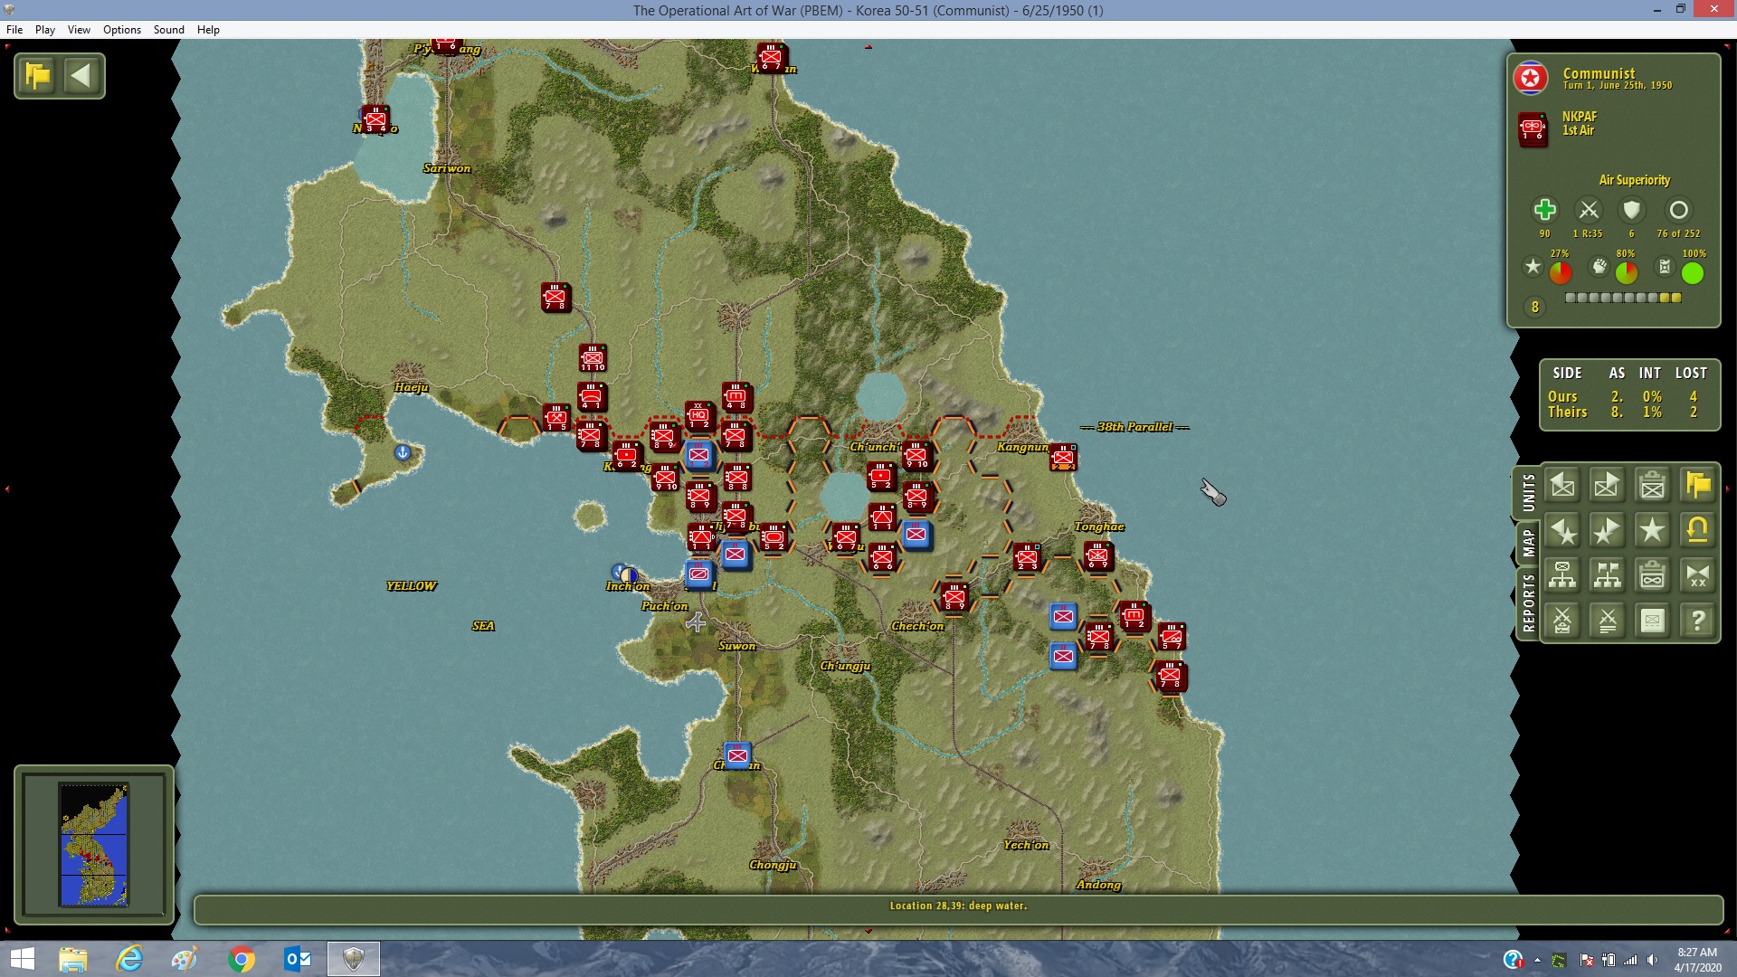Select the previous formation star-arrow icon
Screen dimensions: 1737x977
pos(1562,530)
